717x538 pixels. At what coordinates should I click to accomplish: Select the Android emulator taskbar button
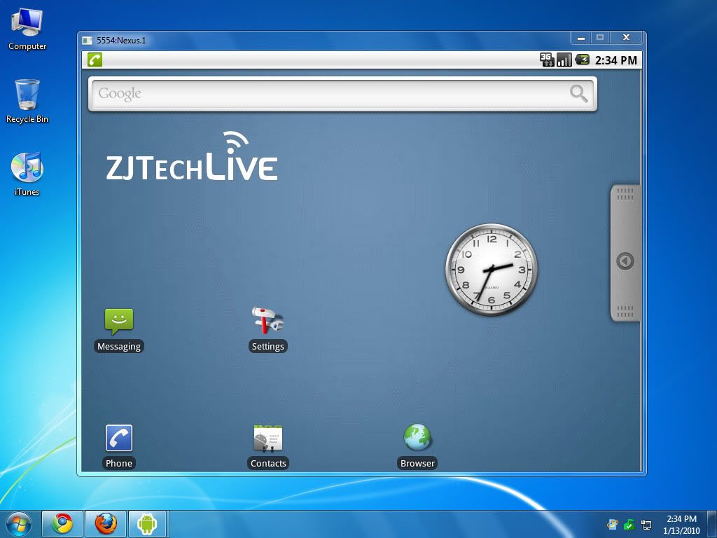pos(147,523)
